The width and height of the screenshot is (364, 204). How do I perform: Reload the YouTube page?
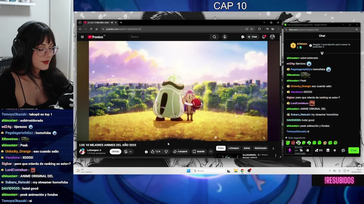tap(91, 29)
